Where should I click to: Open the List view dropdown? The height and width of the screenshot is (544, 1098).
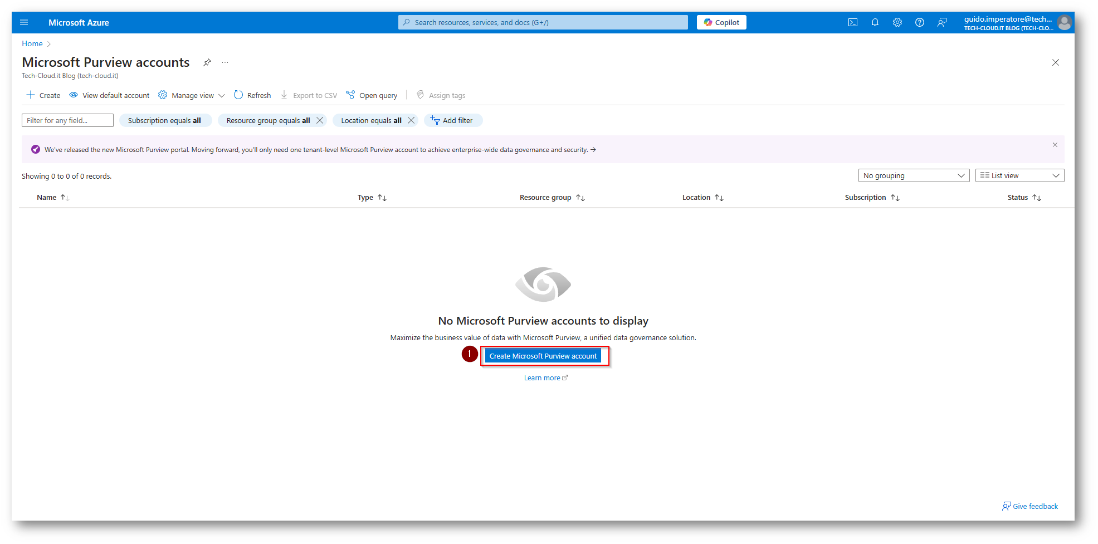tap(1019, 175)
